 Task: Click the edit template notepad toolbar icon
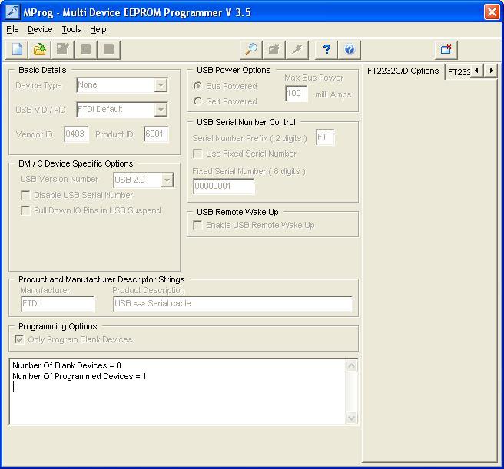[x=63, y=50]
